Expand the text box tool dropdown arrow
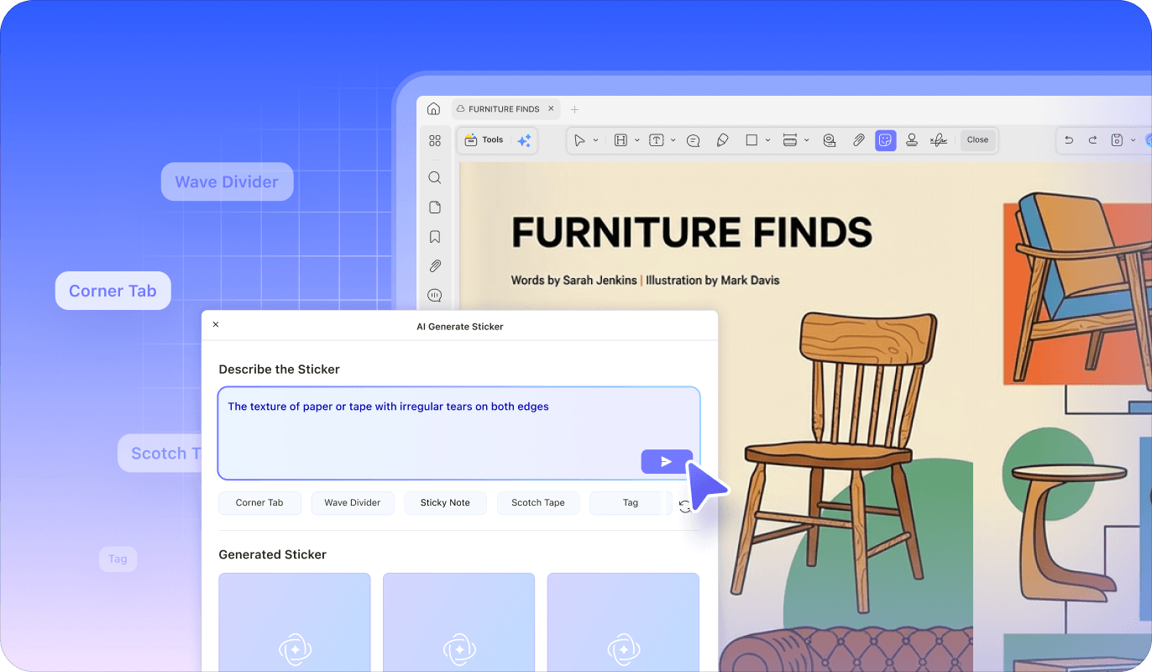Image resolution: width=1152 pixels, height=672 pixels. [673, 140]
